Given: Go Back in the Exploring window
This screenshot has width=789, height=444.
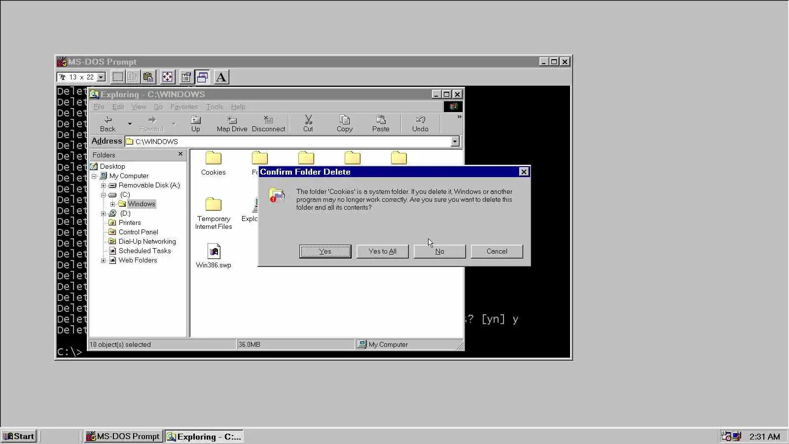Looking at the screenshot, I should point(108,124).
